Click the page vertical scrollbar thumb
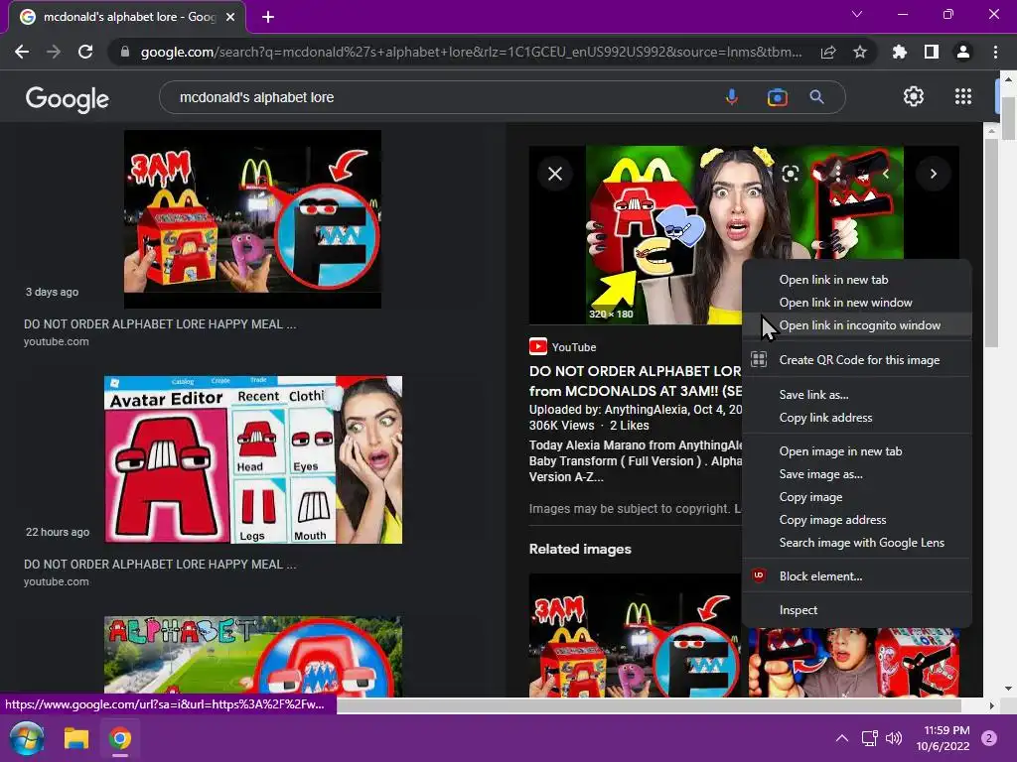1017x762 pixels. [1009, 118]
